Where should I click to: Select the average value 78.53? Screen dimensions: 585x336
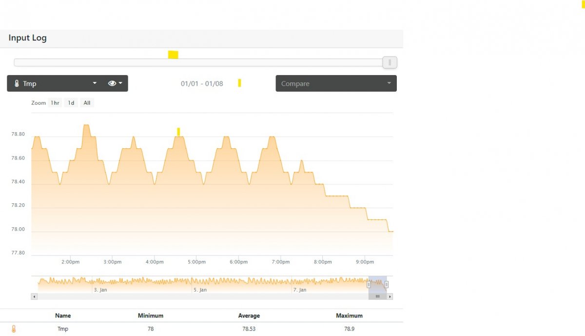[249, 329]
